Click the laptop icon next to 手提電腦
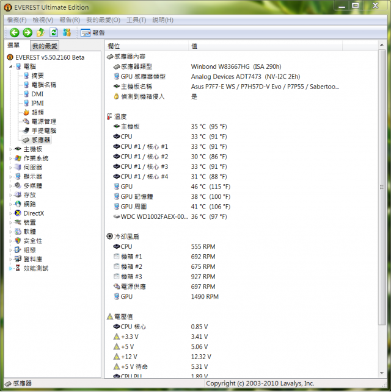The height and width of the screenshot is (392, 391). click(26, 130)
